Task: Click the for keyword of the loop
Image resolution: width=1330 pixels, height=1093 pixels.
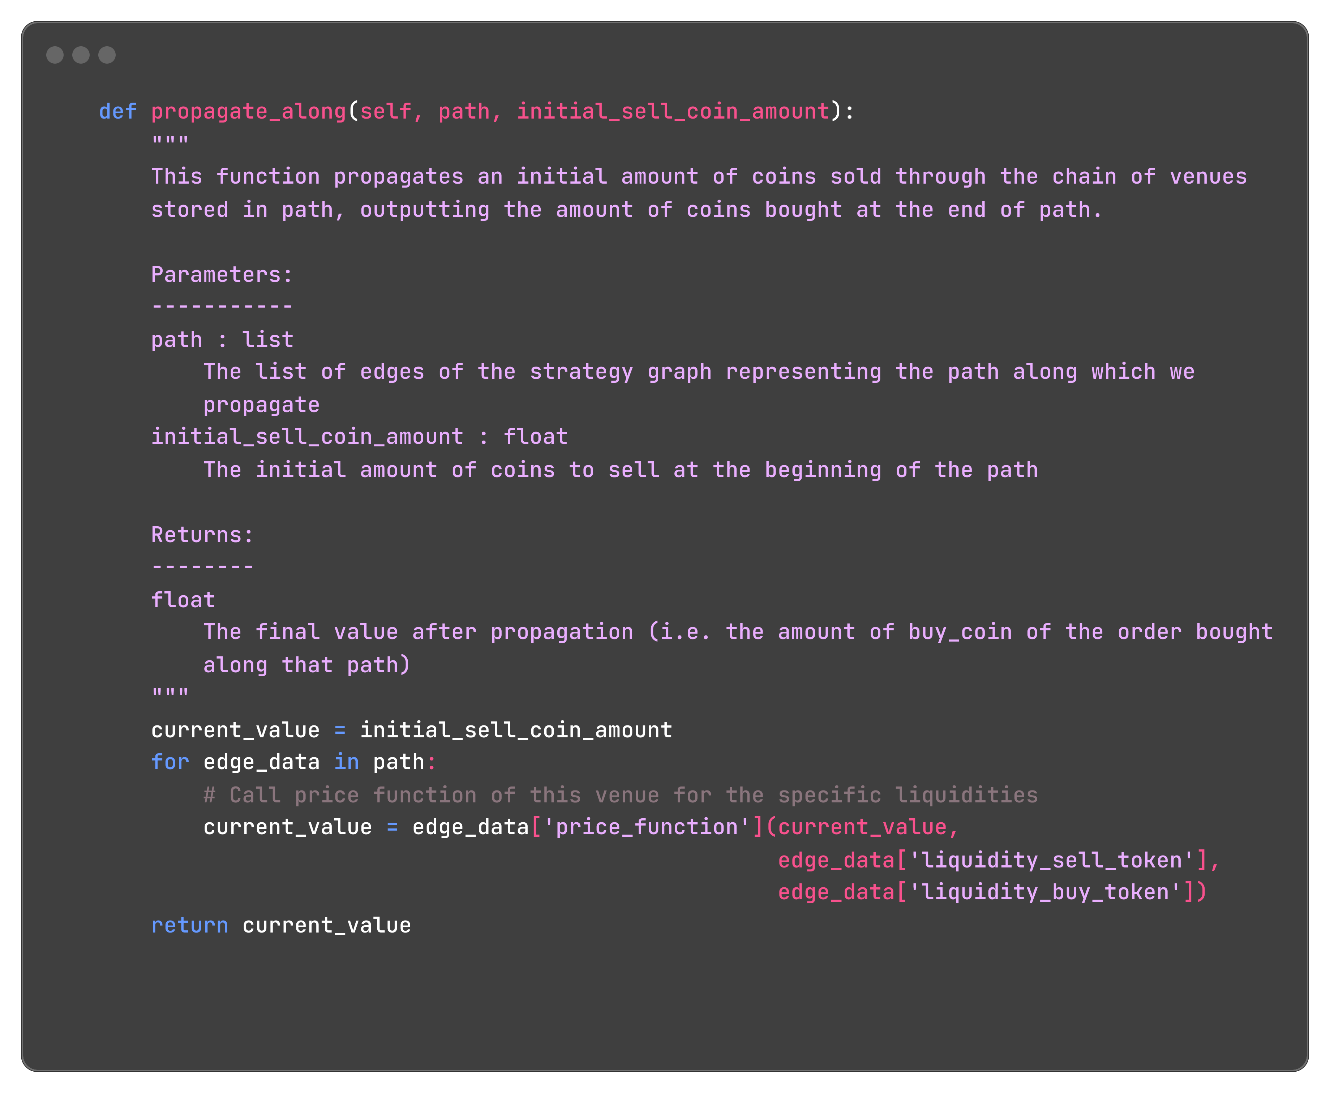Action: pos(170,762)
